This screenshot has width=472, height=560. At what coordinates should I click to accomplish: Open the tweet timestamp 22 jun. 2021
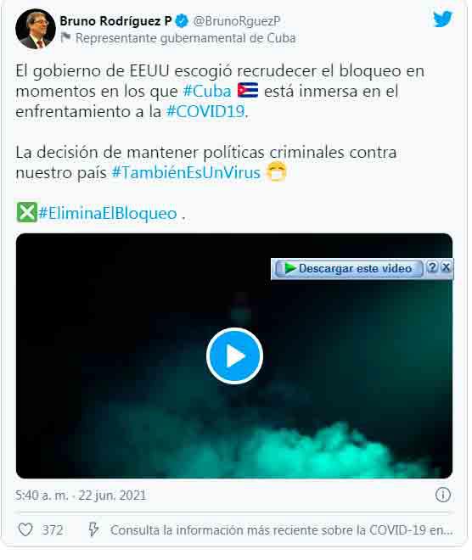pos(112,496)
